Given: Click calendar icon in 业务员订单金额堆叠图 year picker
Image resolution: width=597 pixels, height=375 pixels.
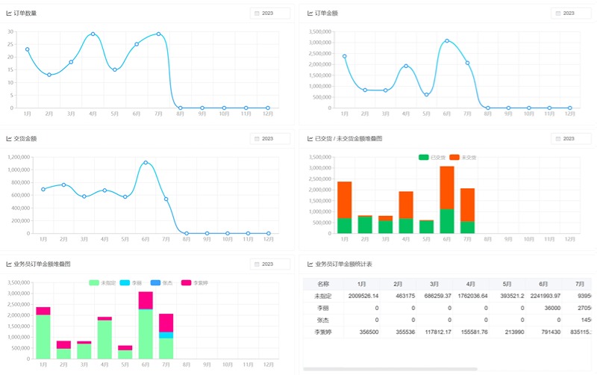Looking at the screenshot, I should tap(257, 264).
